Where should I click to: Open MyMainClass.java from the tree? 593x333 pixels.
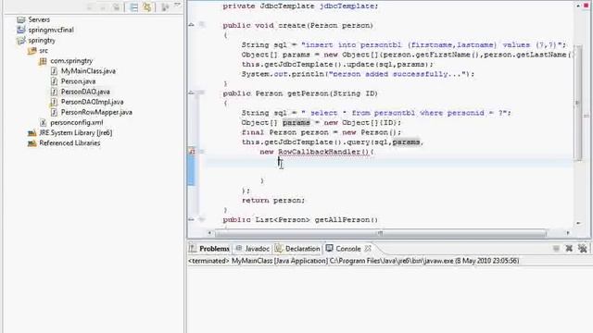pos(88,71)
